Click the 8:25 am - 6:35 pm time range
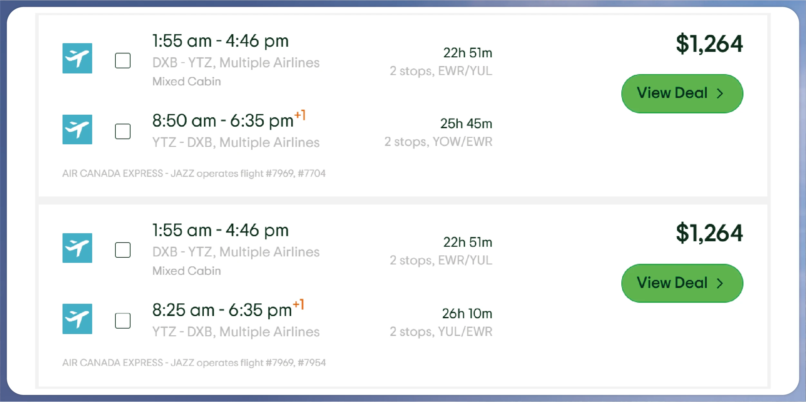The width and height of the screenshot is (806, 402). click(x=222, y=311)
